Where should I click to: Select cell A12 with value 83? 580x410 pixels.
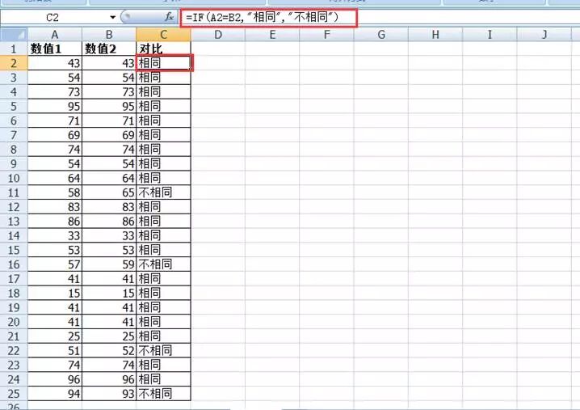click(x=55, y=207)
